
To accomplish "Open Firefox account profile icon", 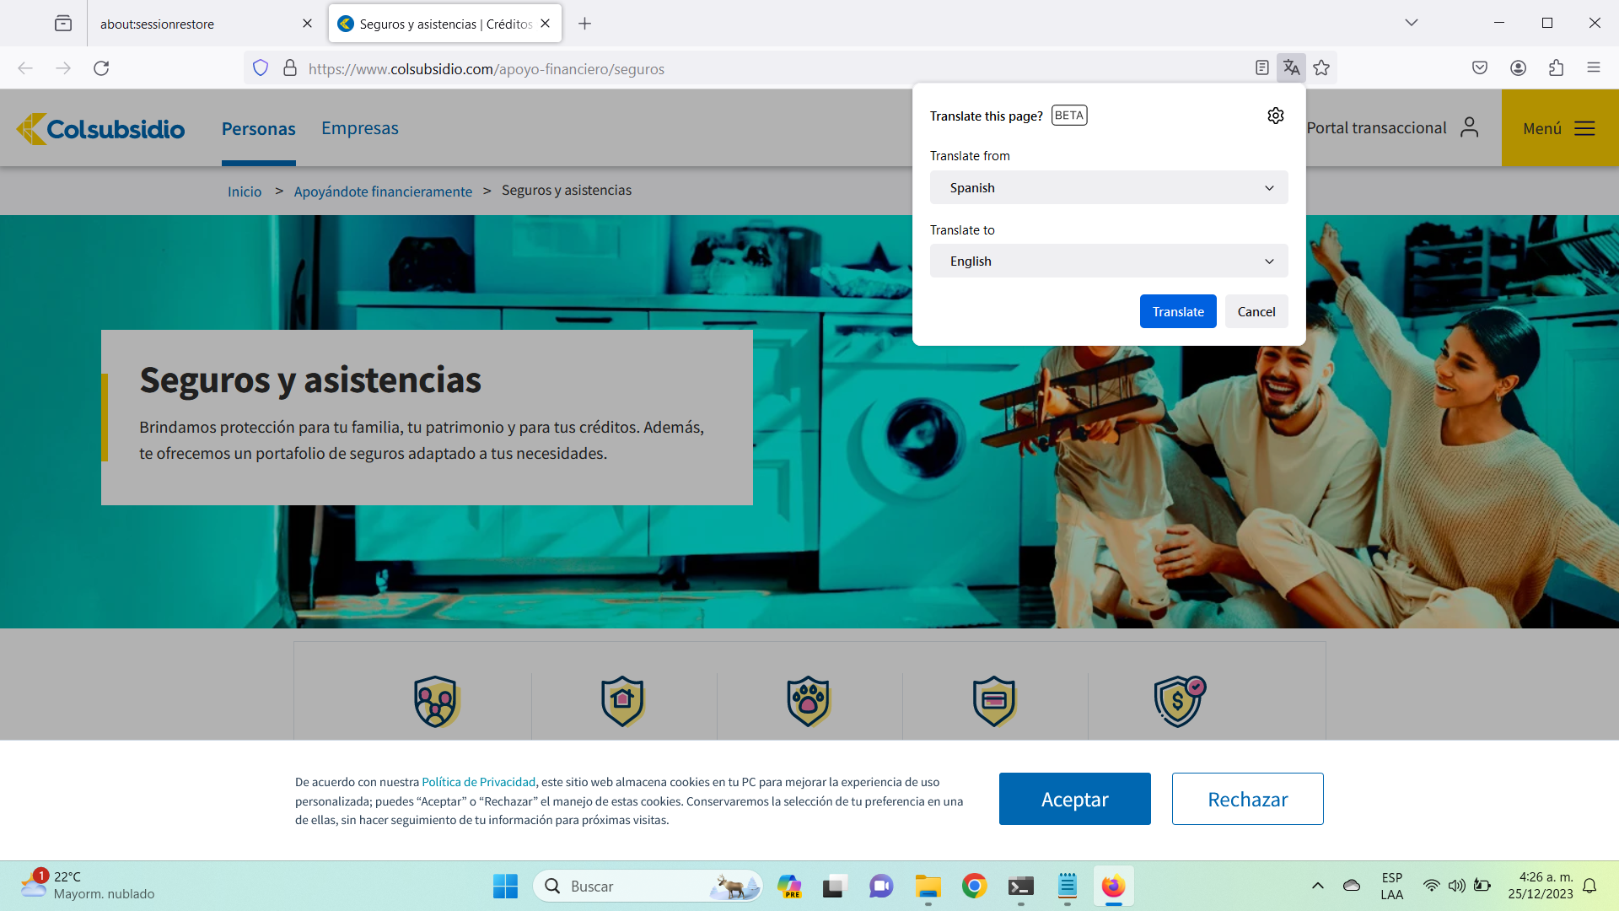I will click(x=1518, y=68).
